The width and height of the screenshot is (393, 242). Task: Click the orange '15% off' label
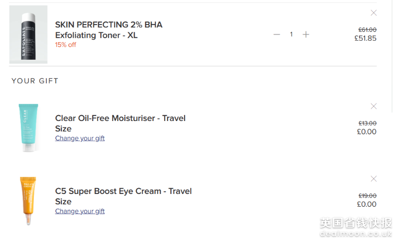[x=65, y=45]
